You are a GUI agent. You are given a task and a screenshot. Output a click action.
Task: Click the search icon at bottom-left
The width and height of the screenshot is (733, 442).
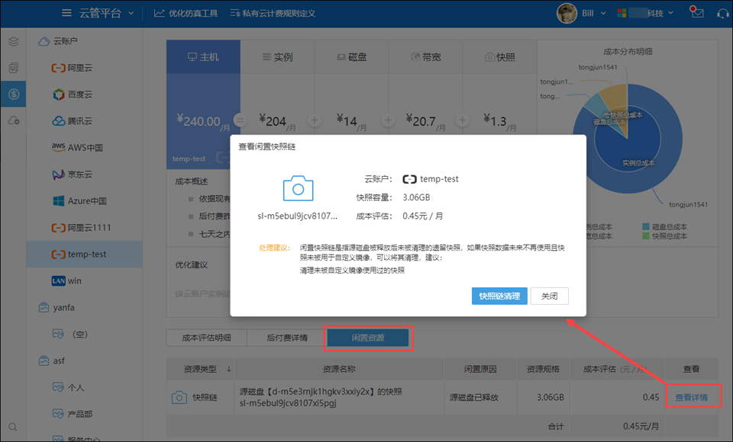pos(13,427)
